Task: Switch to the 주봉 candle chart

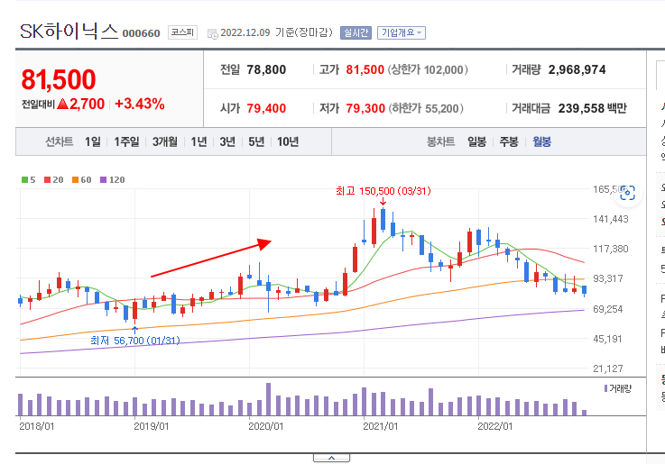Action: (x=509, y=141)
